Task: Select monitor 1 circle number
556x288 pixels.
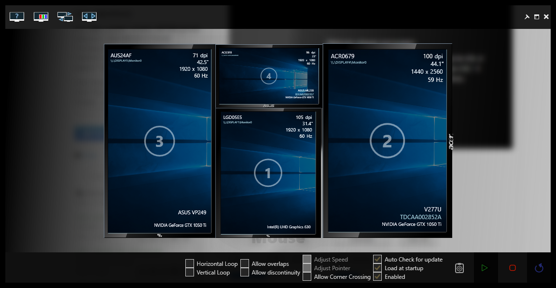Action: (268, 173)
